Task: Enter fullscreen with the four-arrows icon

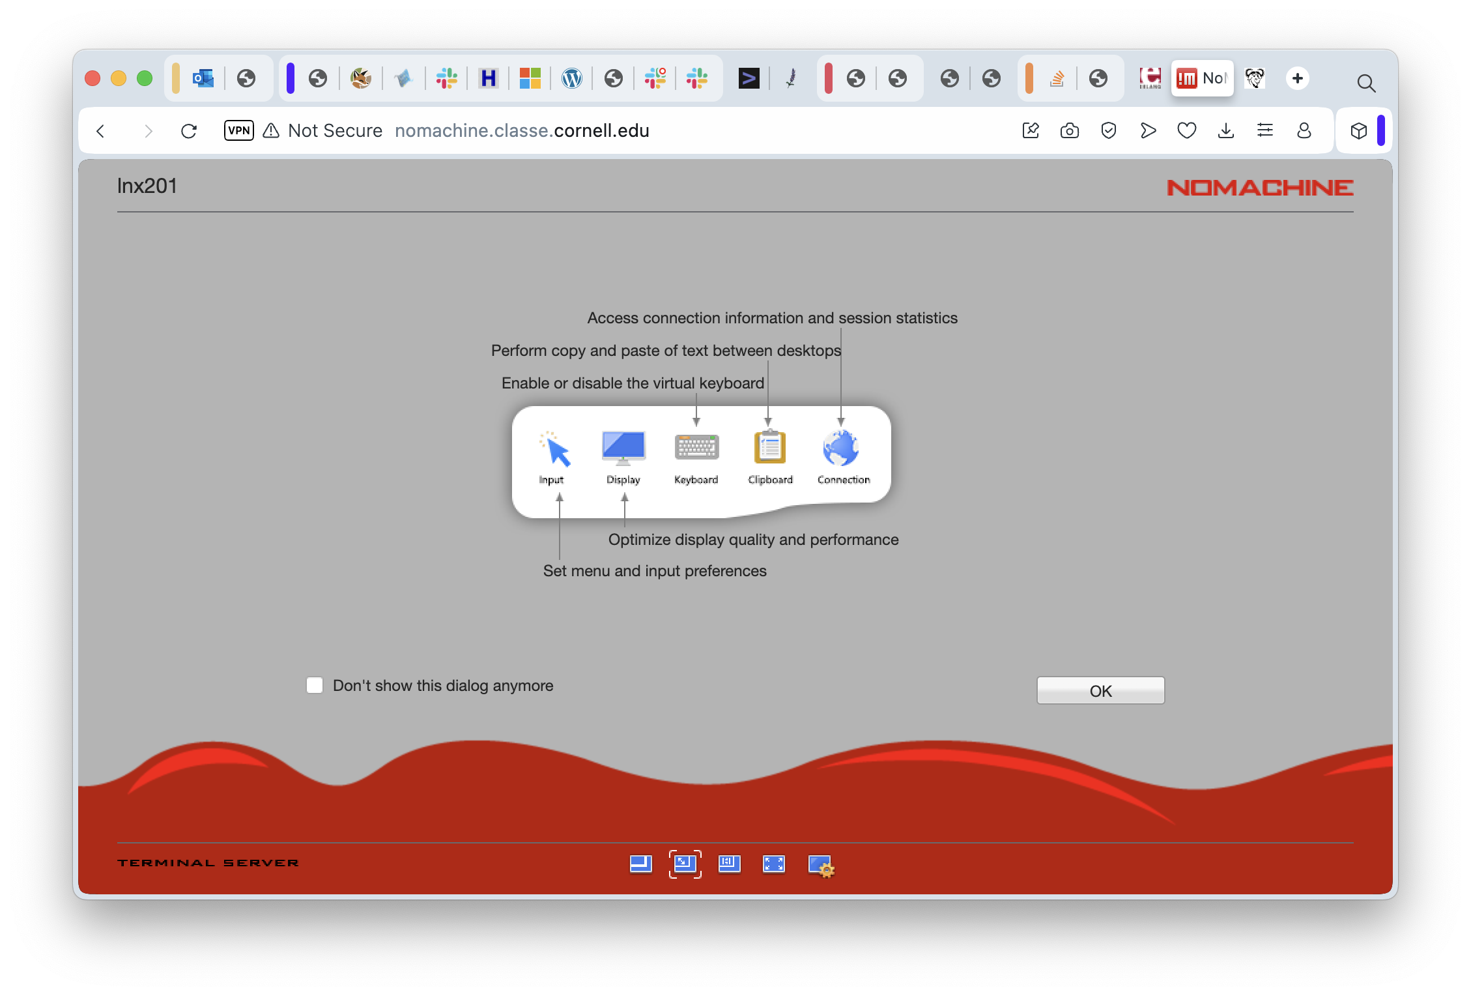Action: 773,864
